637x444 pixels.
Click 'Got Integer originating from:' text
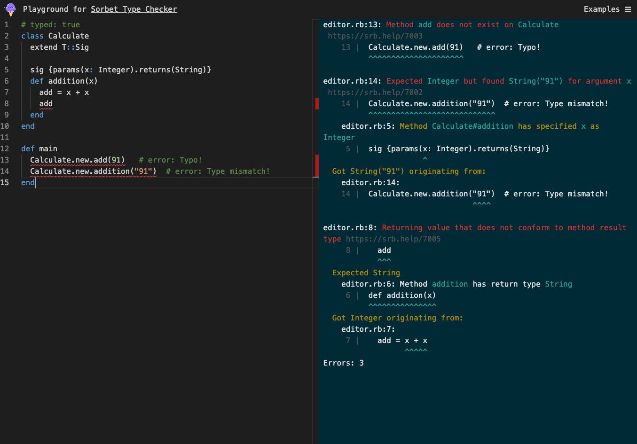click(x=397, y=318)
